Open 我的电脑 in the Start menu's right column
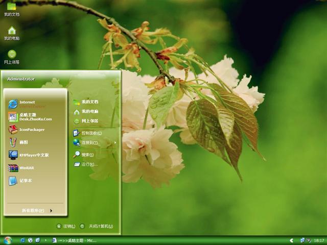Image resolution: width=327 pixels, height=245 pixels. click(x=85, y=111)
